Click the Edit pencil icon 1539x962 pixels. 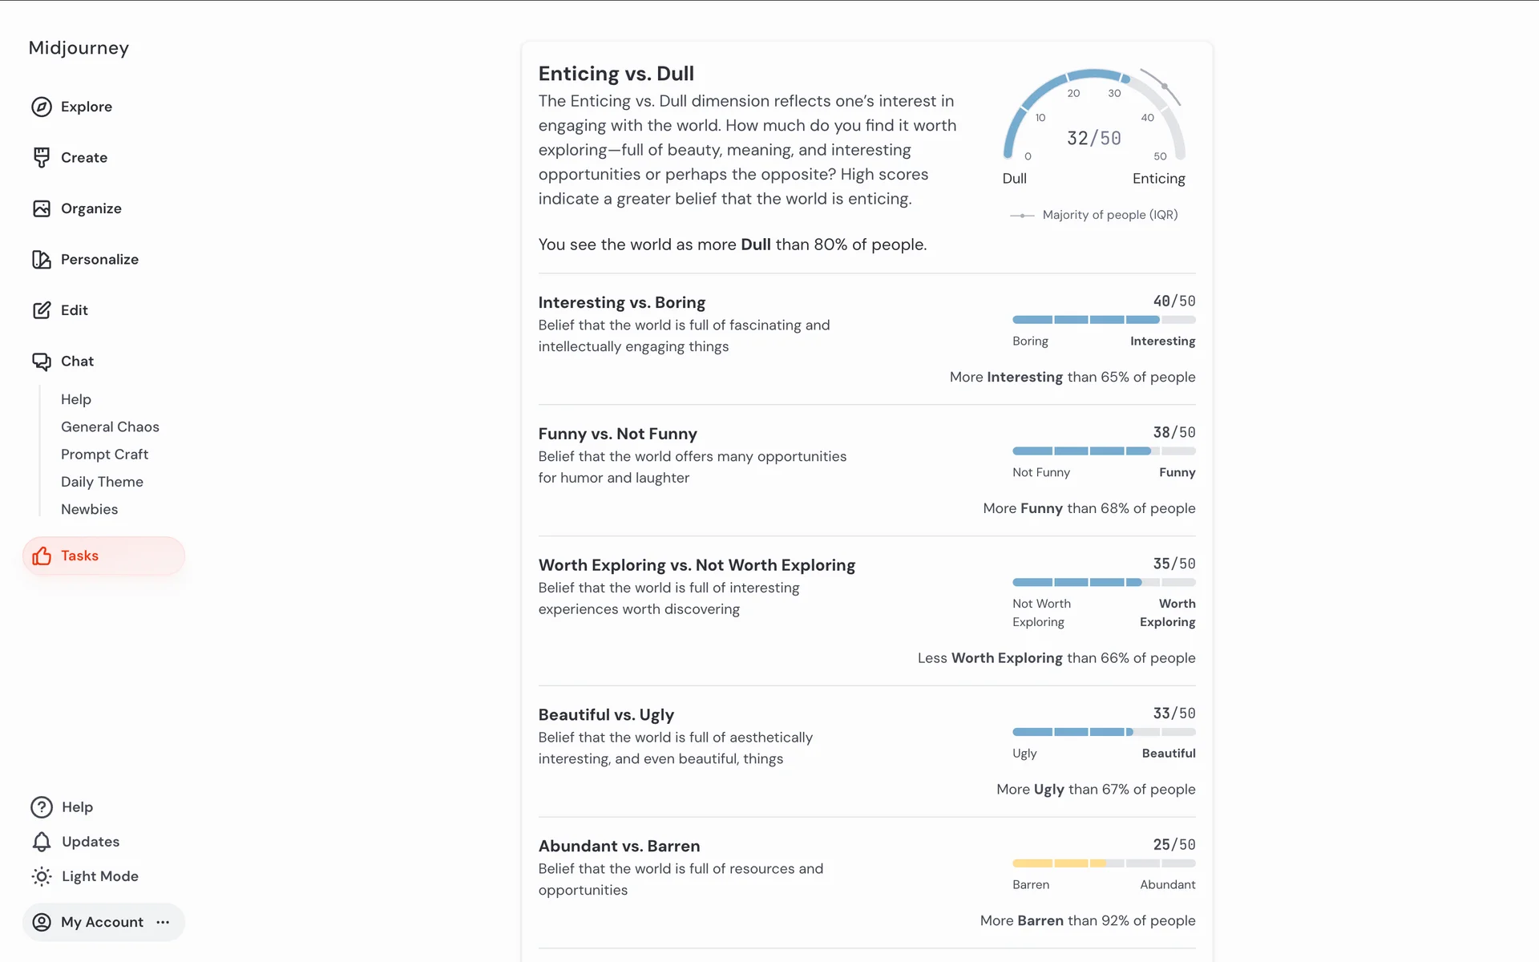[x=42, y=310]
